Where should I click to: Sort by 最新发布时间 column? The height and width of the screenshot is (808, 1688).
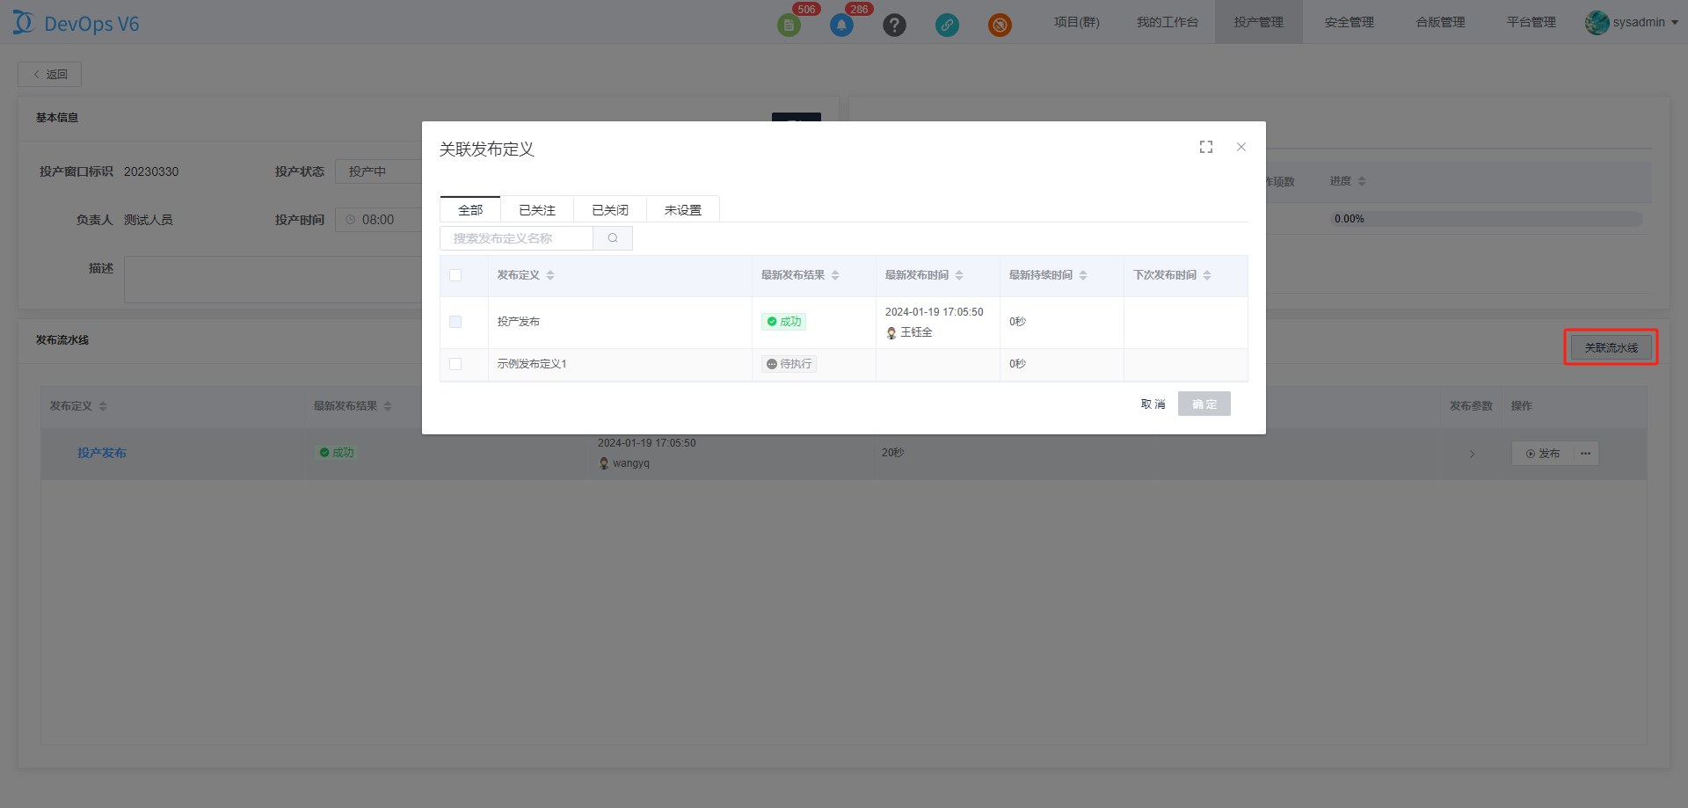pos(959,275)
